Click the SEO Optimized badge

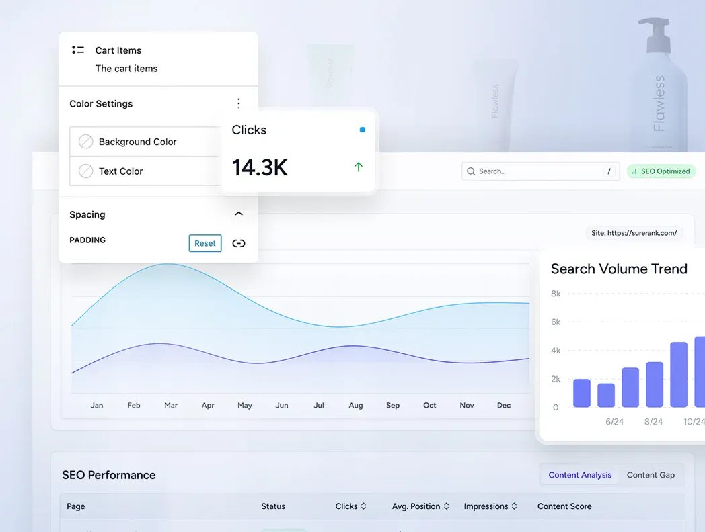[x=661, y=171]
